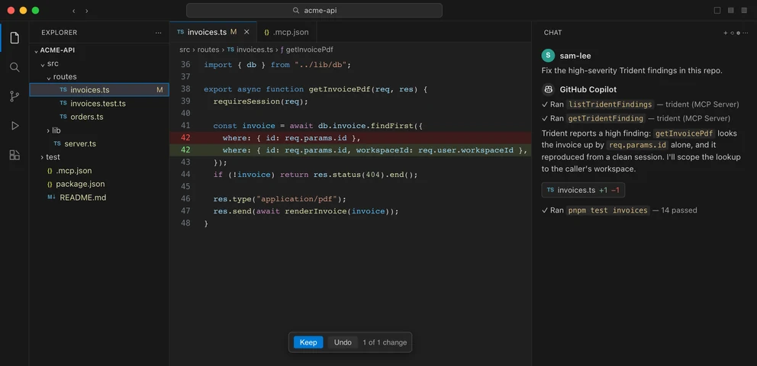Click the M modified badge on invoices.ts
The image size is (757, 366).
coord(159,90)
